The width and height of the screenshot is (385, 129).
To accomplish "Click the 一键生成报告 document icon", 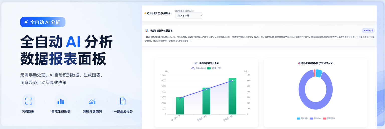I will point(123,101).
